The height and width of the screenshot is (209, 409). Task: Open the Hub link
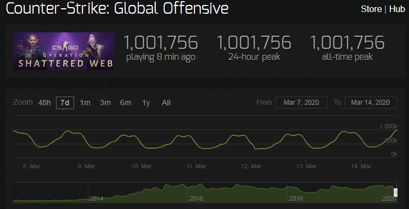[397, 9]
